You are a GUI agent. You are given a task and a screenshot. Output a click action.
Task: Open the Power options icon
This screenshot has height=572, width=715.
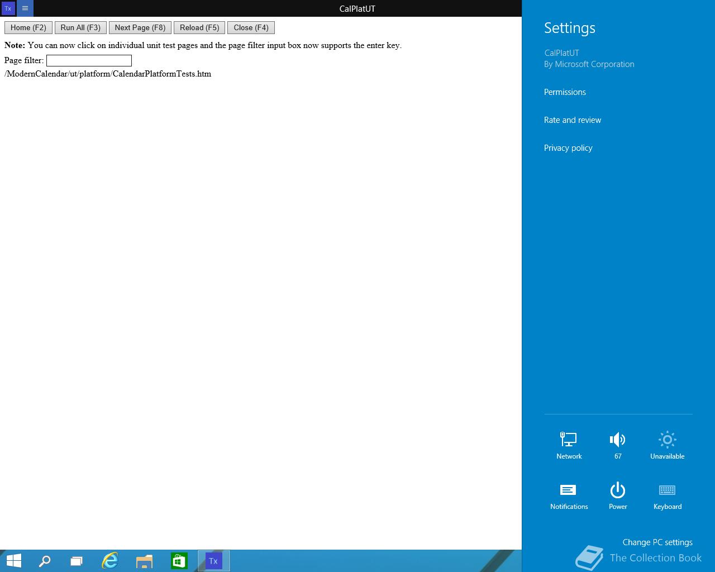click(618, 495)
